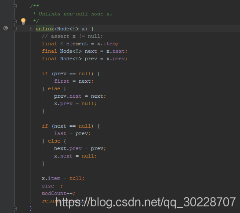Click the 'if (next == null)' condition
Image resolution: width=240 pixels, height=213 pixels.
click(68, 126)
